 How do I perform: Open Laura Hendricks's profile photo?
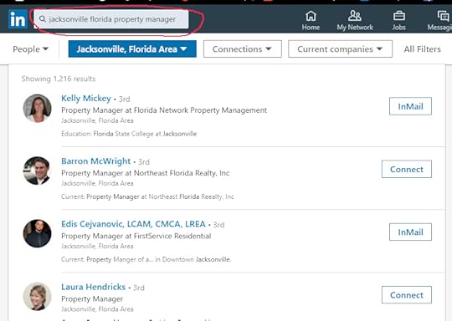tap(37, 296)
